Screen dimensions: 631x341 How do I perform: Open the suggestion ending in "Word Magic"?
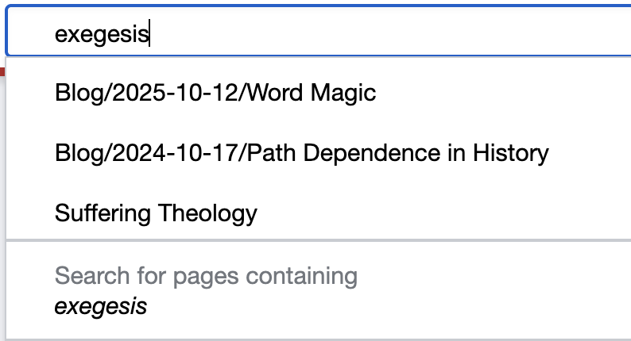215,93
